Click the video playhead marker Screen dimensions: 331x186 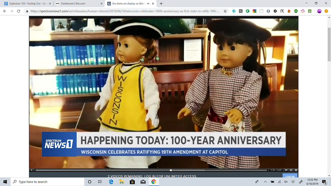pyautogui.click(x=171, y=170)
